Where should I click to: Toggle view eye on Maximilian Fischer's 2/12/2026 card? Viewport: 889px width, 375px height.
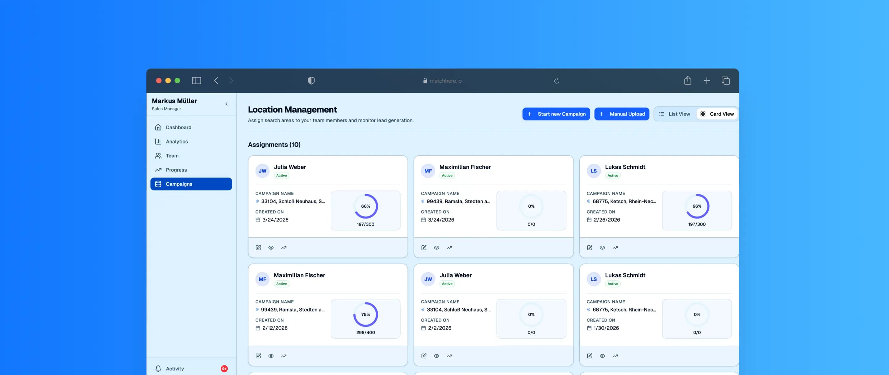coord(271,356)
